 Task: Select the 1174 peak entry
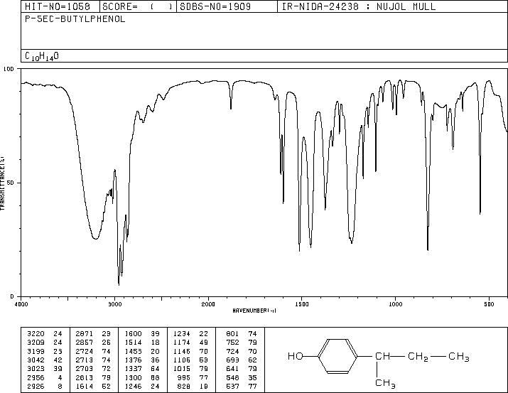click(190, 343)
